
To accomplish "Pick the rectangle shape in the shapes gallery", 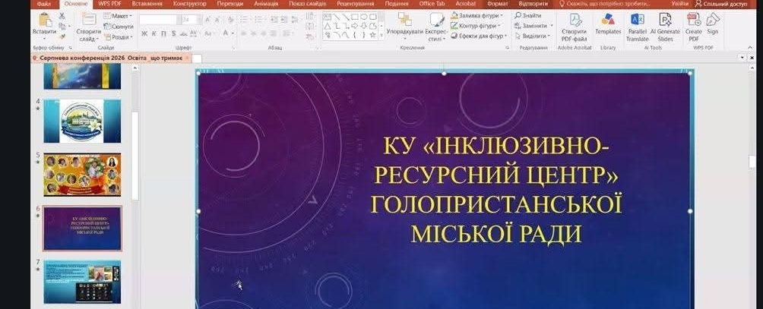I will pyautogui.click(x=355, y=17).
